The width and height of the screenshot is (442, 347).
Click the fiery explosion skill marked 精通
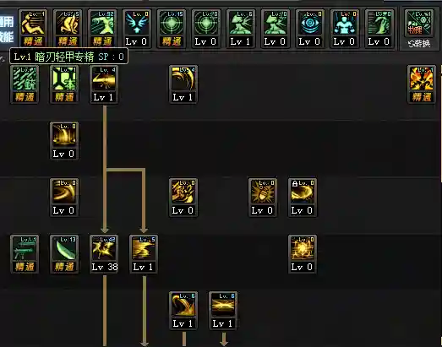coord(422,79)
